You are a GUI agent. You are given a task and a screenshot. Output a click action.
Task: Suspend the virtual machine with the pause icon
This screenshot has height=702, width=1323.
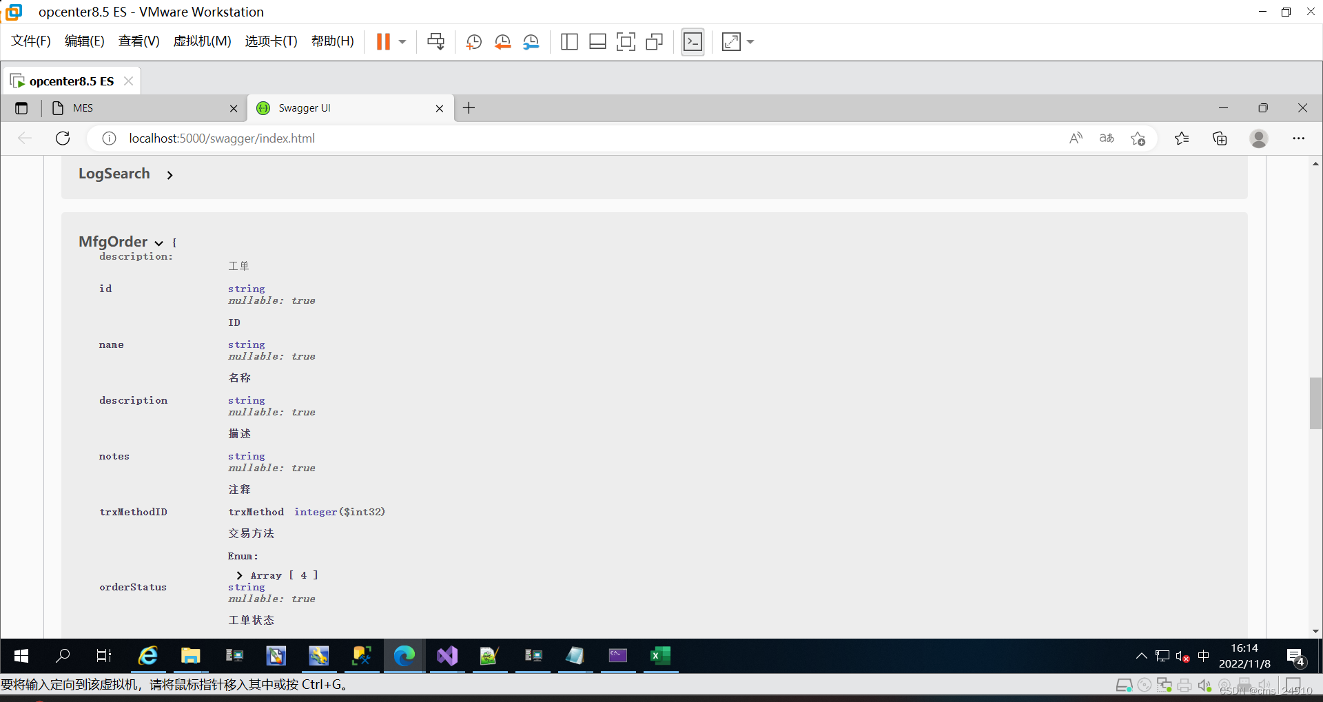pos(384,41)
